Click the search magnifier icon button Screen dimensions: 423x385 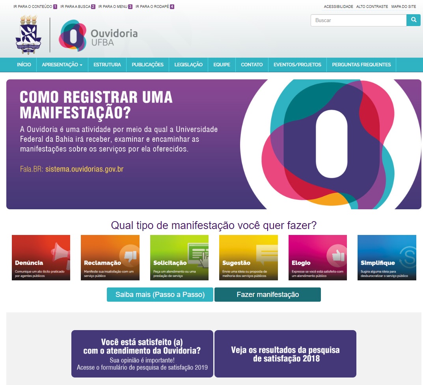point(413,20)
